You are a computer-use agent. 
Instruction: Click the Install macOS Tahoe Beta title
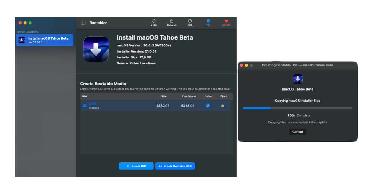click(x=155, y=38)
